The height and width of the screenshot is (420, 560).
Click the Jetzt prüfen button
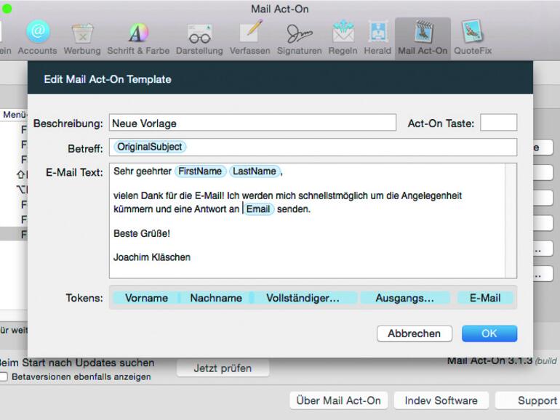(223, 368)
